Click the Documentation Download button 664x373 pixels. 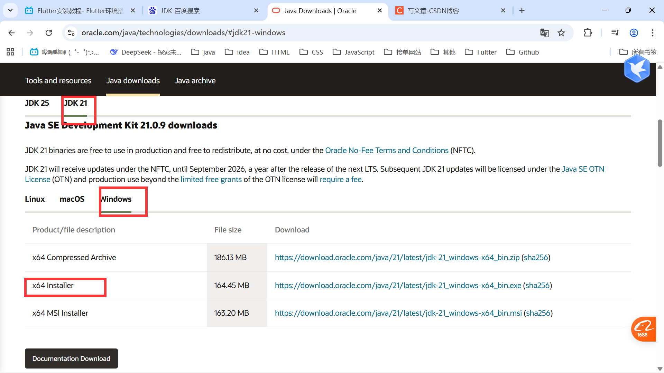(71, 358)
